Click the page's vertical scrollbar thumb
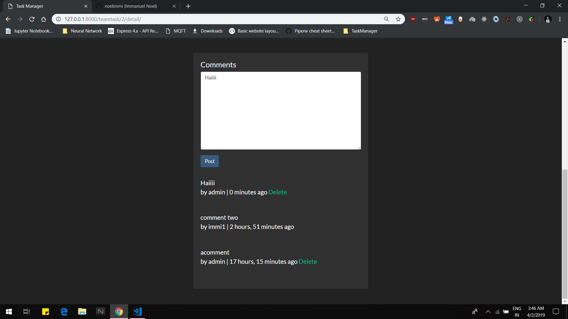 (x=565, y=234)
